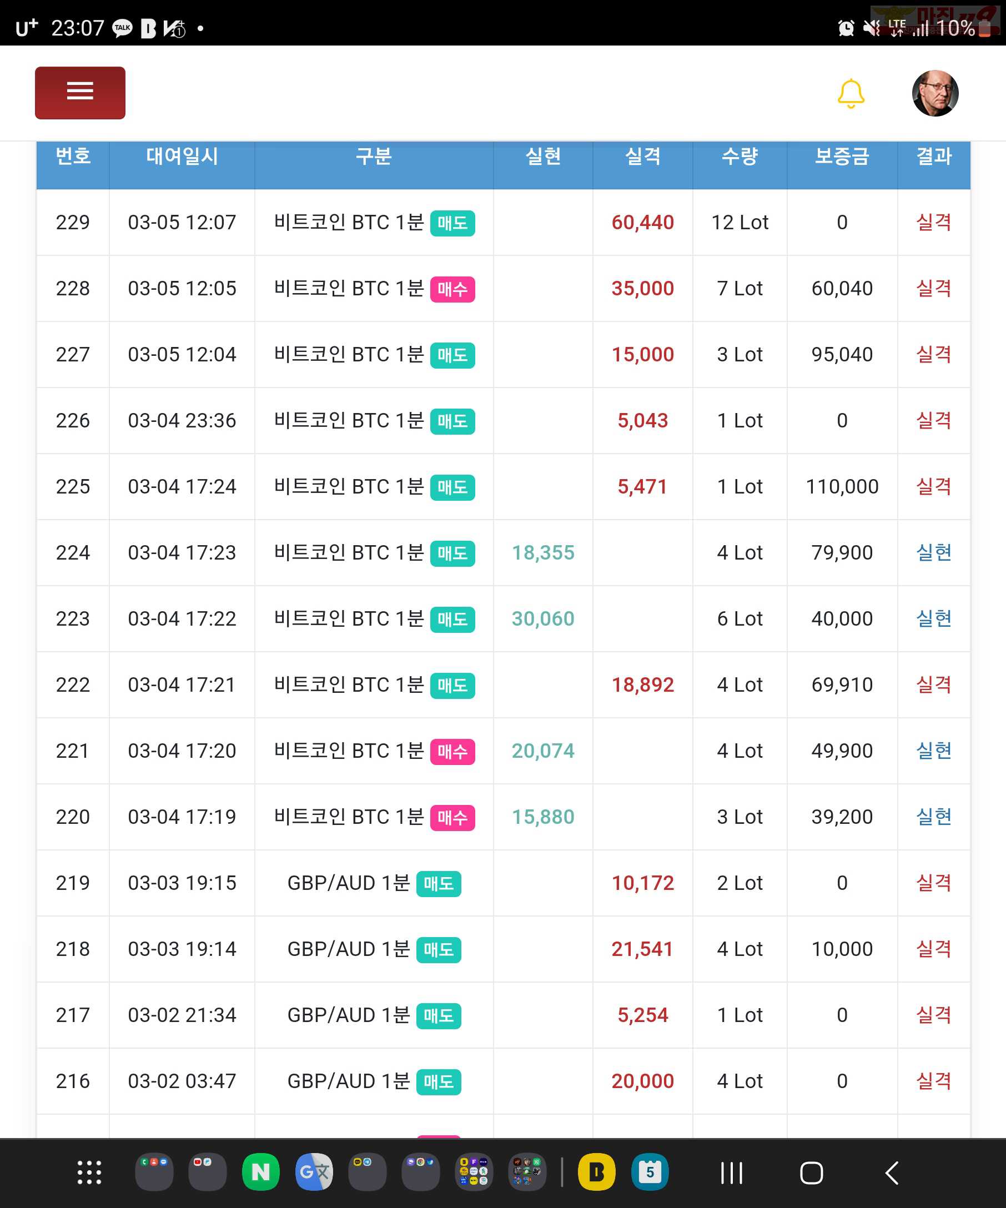This screenshot has height=1208, width=1006.
Task: Click 매도 badge in row 229
Action: (x=452, y=223)
